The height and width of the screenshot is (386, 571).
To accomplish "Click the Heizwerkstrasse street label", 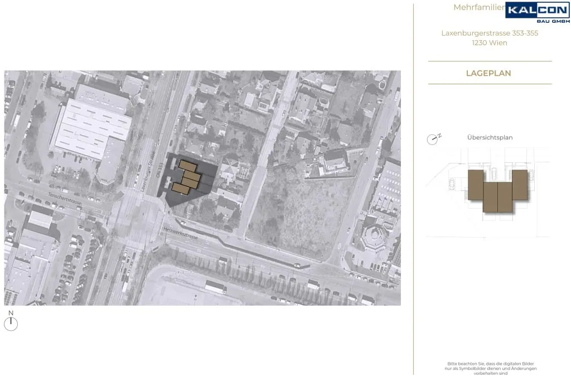I will click(180, 233).
